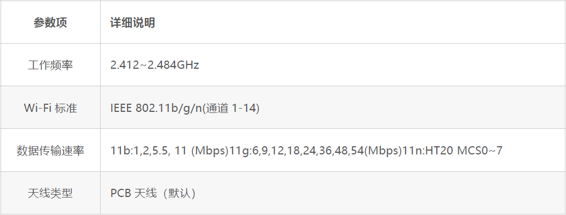Viewport: 566px width, 215px height.
Task: Click the 54 value in 11g rates
Action: point(357,151)
